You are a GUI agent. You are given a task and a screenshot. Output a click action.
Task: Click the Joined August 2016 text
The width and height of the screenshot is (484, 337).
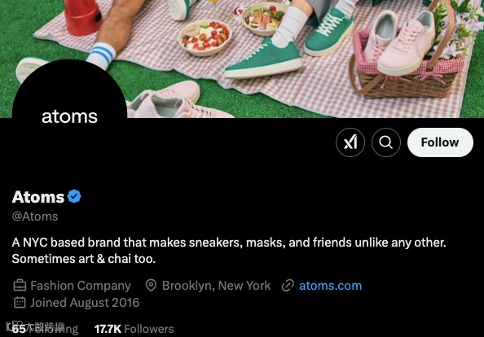(85, 303)
